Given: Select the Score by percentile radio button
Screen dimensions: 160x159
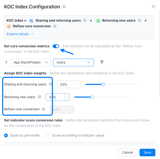Looking at the screenshot, I should click(x=6, y=135).
